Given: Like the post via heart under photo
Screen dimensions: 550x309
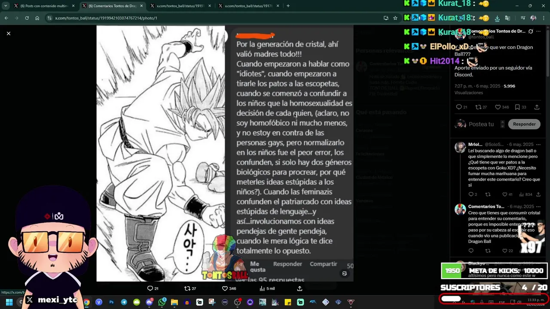Looking at the screenshot, I should tap(225, 288).
